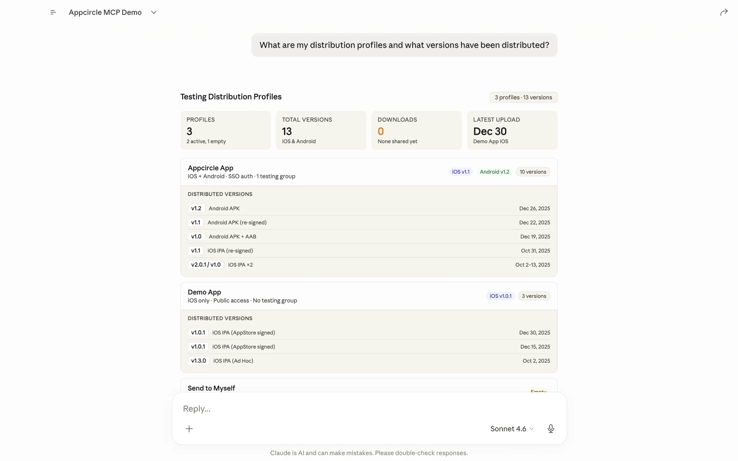The image size is (738, 461).
Task: Click the plus attachment icon
Action: [189, 429]
